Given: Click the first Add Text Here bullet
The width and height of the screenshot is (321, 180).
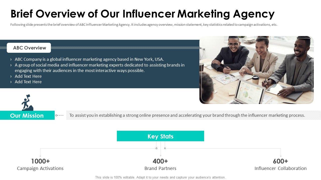Looking at the screenshot, I should click(28, 76).
